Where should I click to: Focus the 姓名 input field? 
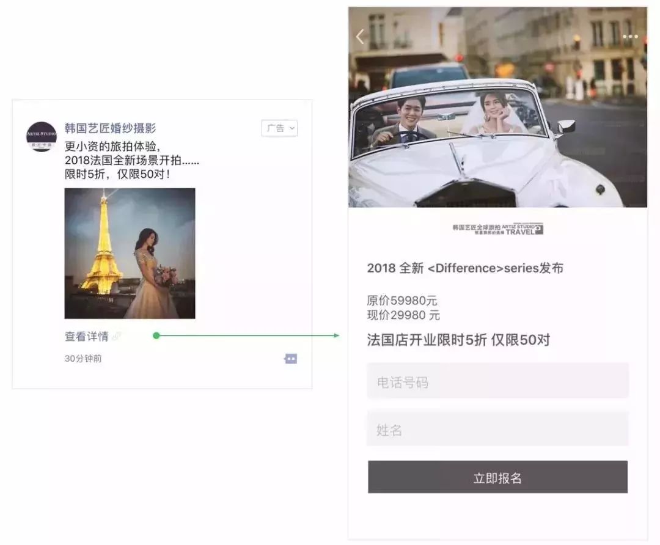(497, 429)
